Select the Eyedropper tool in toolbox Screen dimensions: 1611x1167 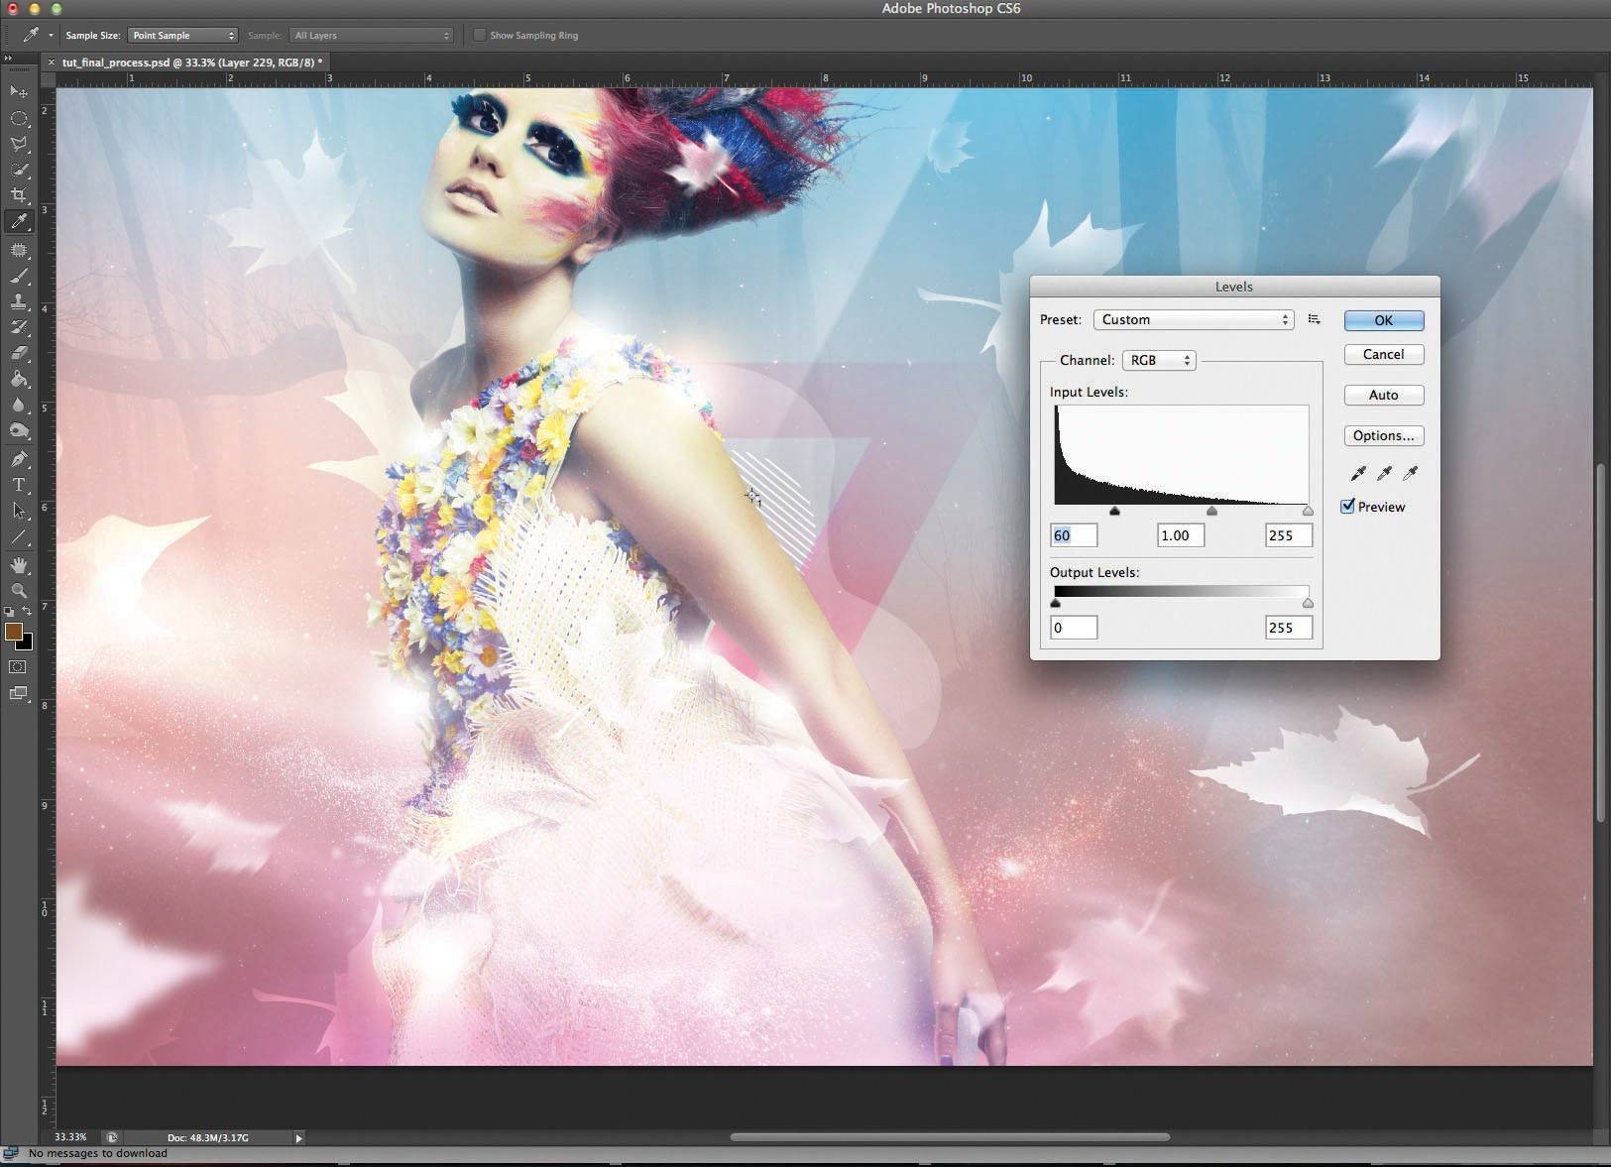pos(19,221)
